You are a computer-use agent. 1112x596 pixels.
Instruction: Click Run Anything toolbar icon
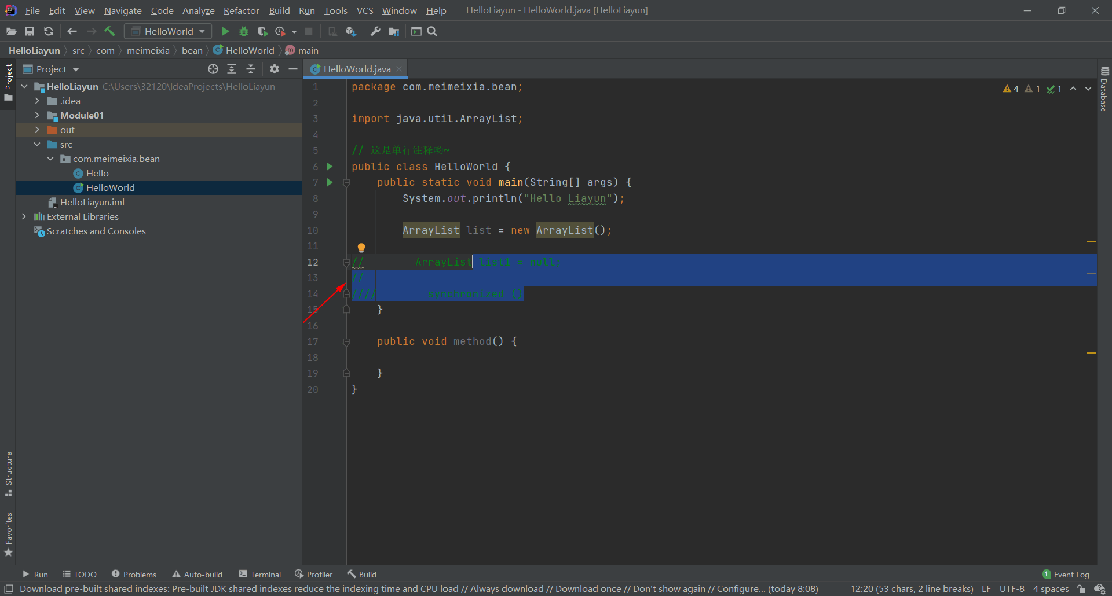416,31
